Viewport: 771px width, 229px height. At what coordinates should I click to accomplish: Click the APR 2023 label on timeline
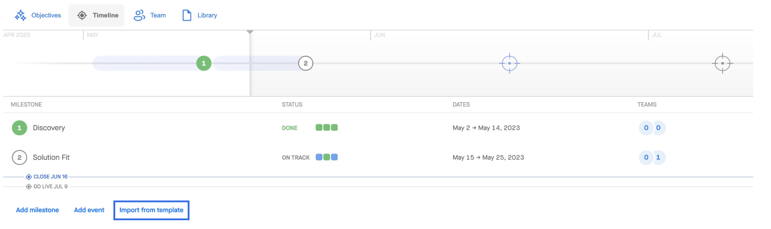pyautogui.click(x=17, y=35)
